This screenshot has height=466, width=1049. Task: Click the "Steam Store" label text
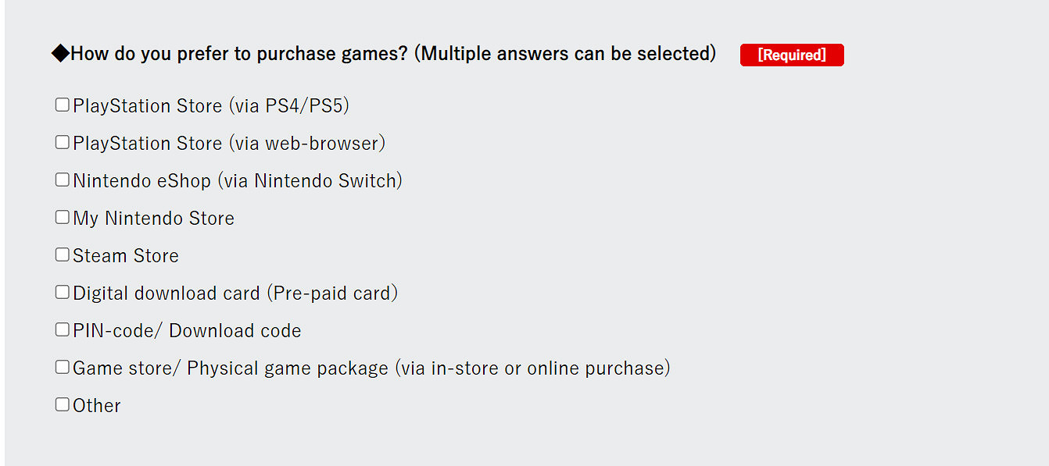(126, 256)
